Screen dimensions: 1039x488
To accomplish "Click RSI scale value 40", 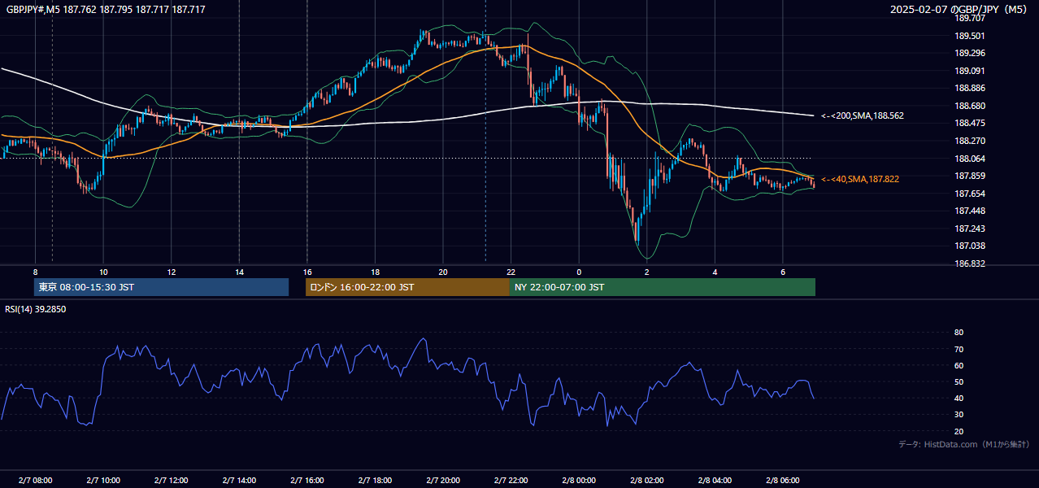I will click(x=959, y=398).
